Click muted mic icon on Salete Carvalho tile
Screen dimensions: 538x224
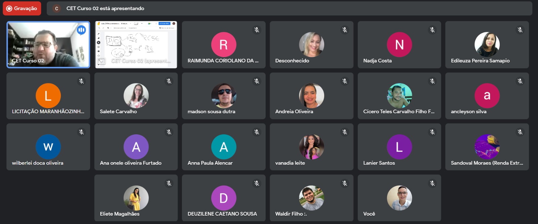point(169,81)
